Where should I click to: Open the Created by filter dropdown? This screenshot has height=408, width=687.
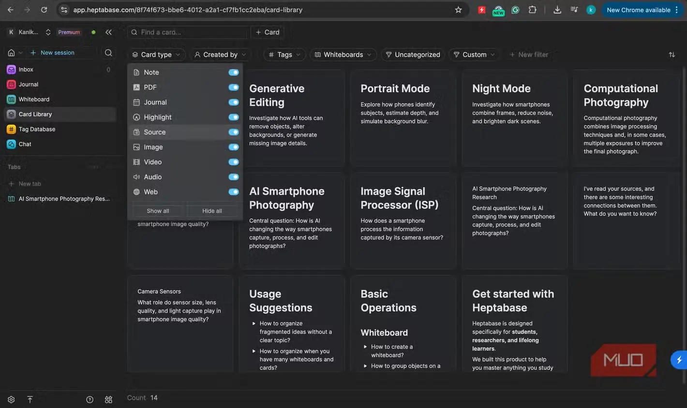[x=221, y=55]
